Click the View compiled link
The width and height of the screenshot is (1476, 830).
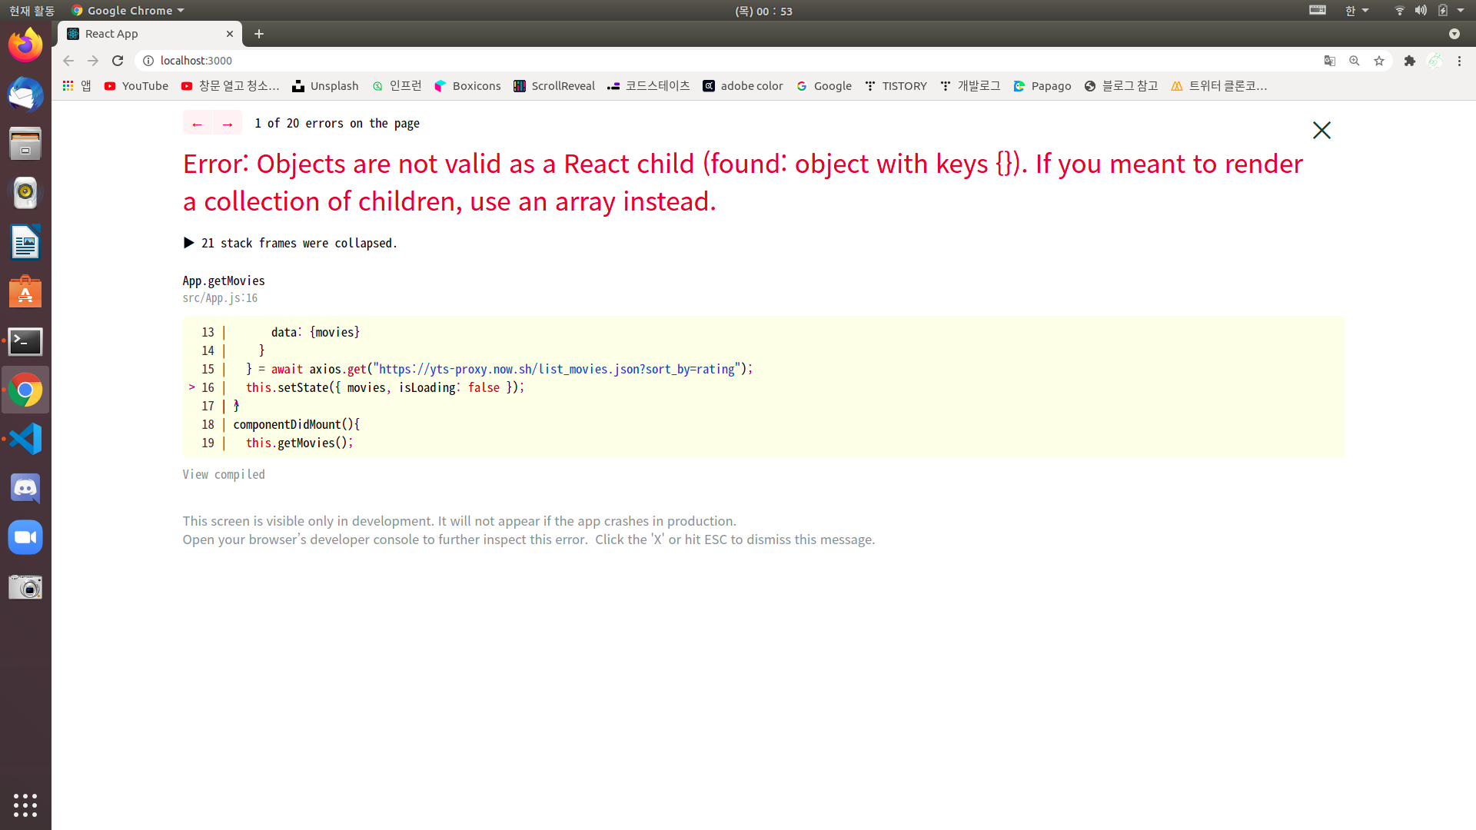(224, 474)
